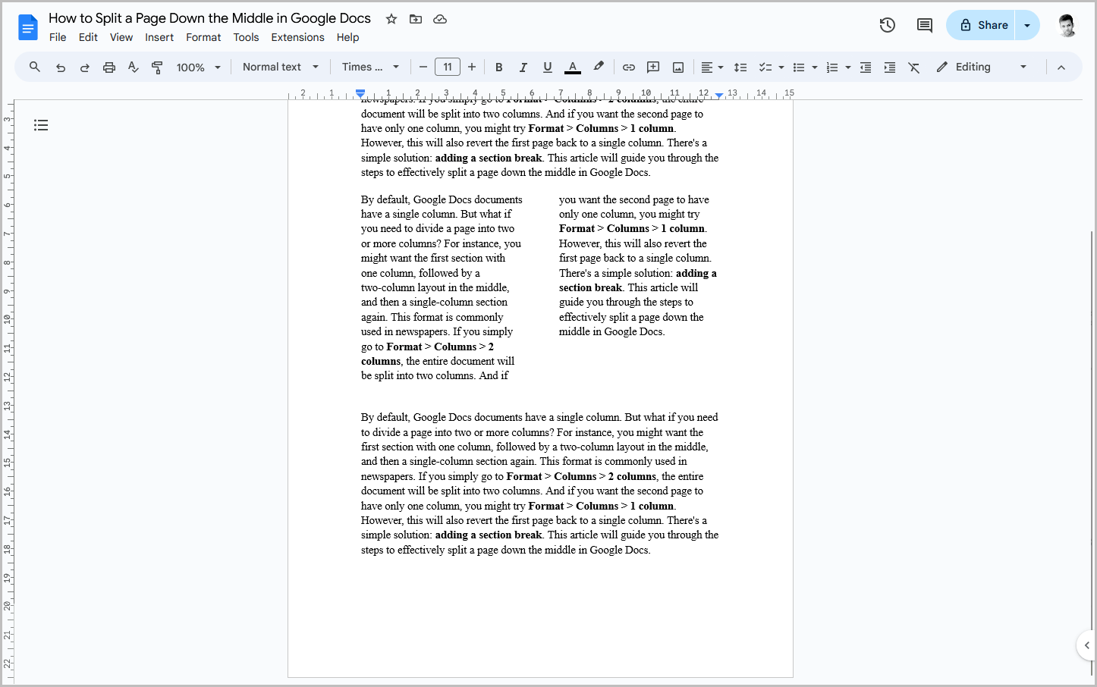Image resolution: width=1097 pixels, height=687 pixels.
Task: Open the View menu
Action: (x=121, y=37)
